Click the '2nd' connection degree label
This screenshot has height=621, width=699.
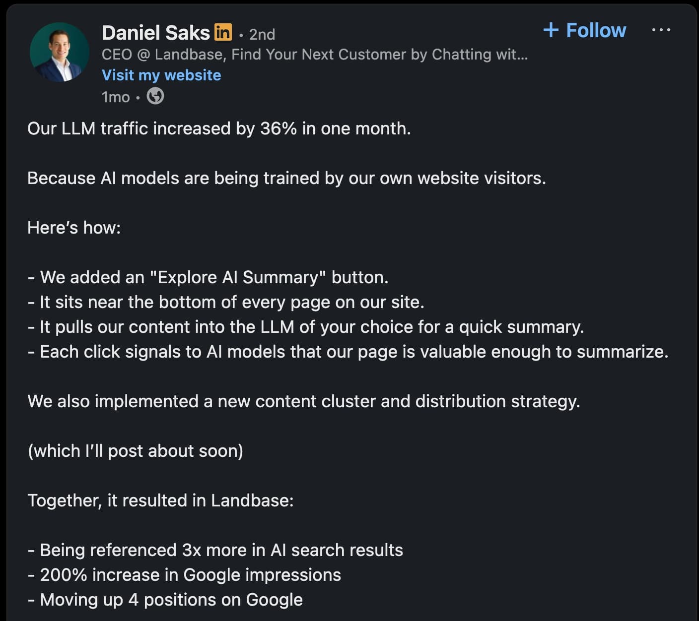[x=262, y=35]
